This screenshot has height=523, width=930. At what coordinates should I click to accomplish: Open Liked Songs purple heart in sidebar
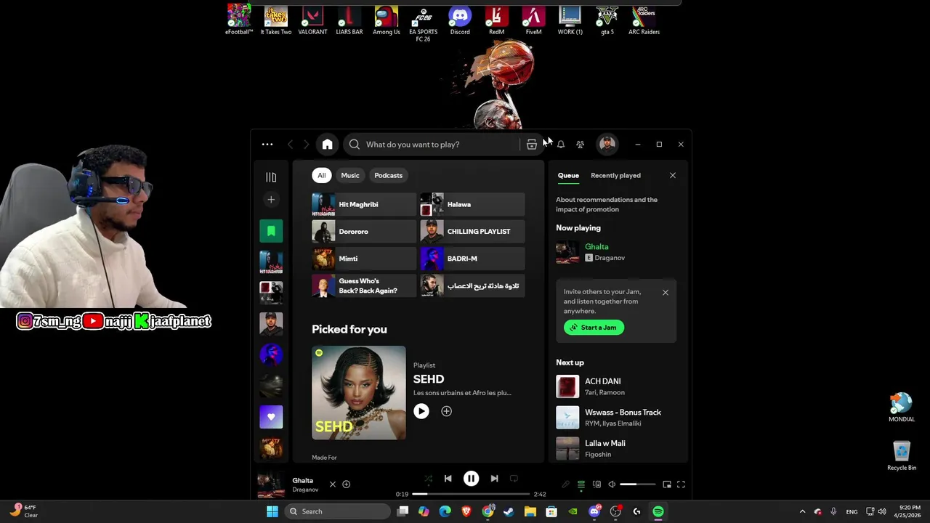tap(271, 417)
